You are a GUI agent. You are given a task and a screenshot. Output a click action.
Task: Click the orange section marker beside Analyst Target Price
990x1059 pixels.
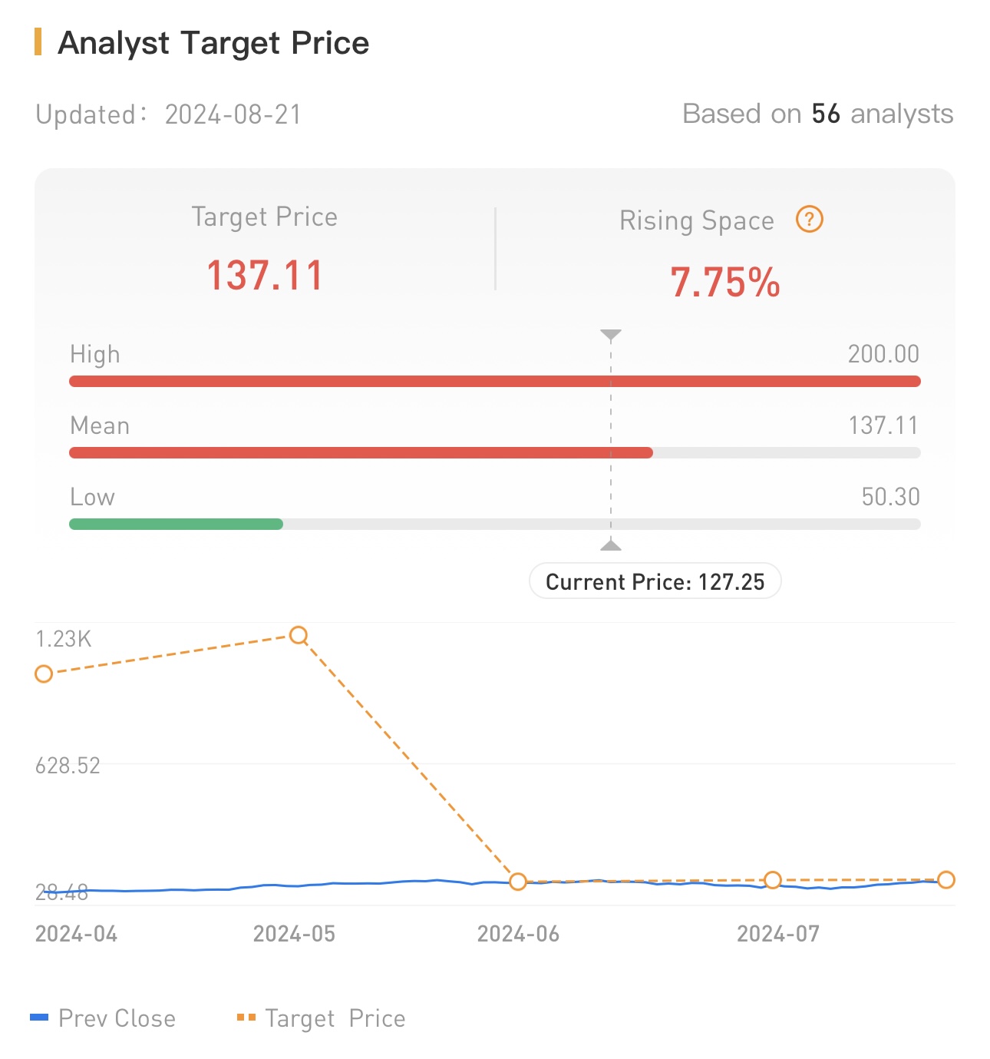(x=38, y=42)
